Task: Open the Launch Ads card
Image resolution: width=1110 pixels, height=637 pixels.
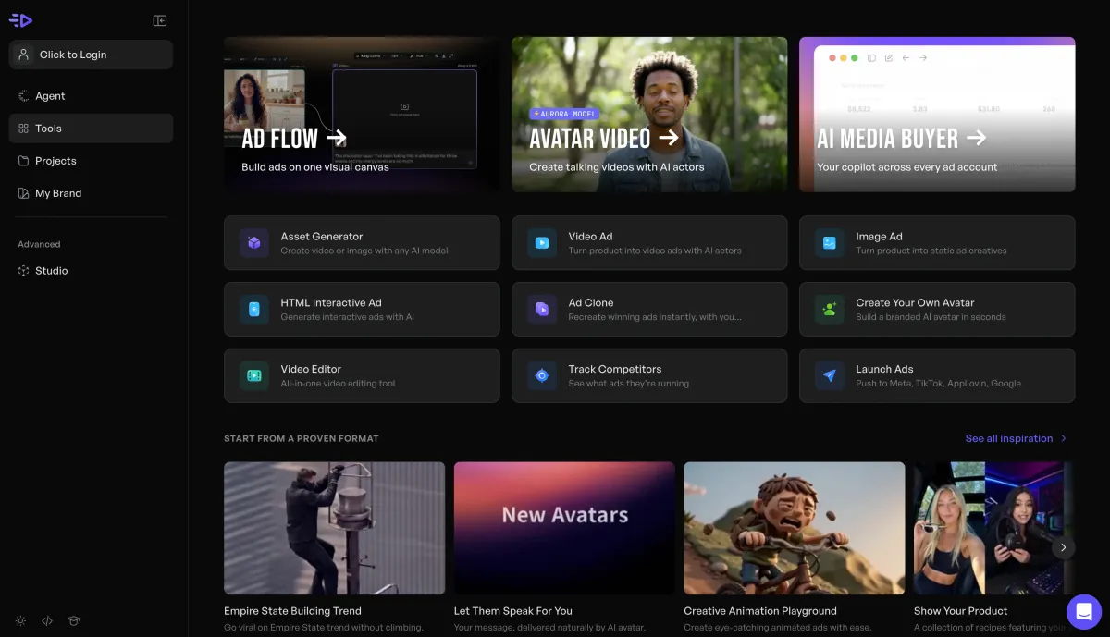Action: [937, 375]
